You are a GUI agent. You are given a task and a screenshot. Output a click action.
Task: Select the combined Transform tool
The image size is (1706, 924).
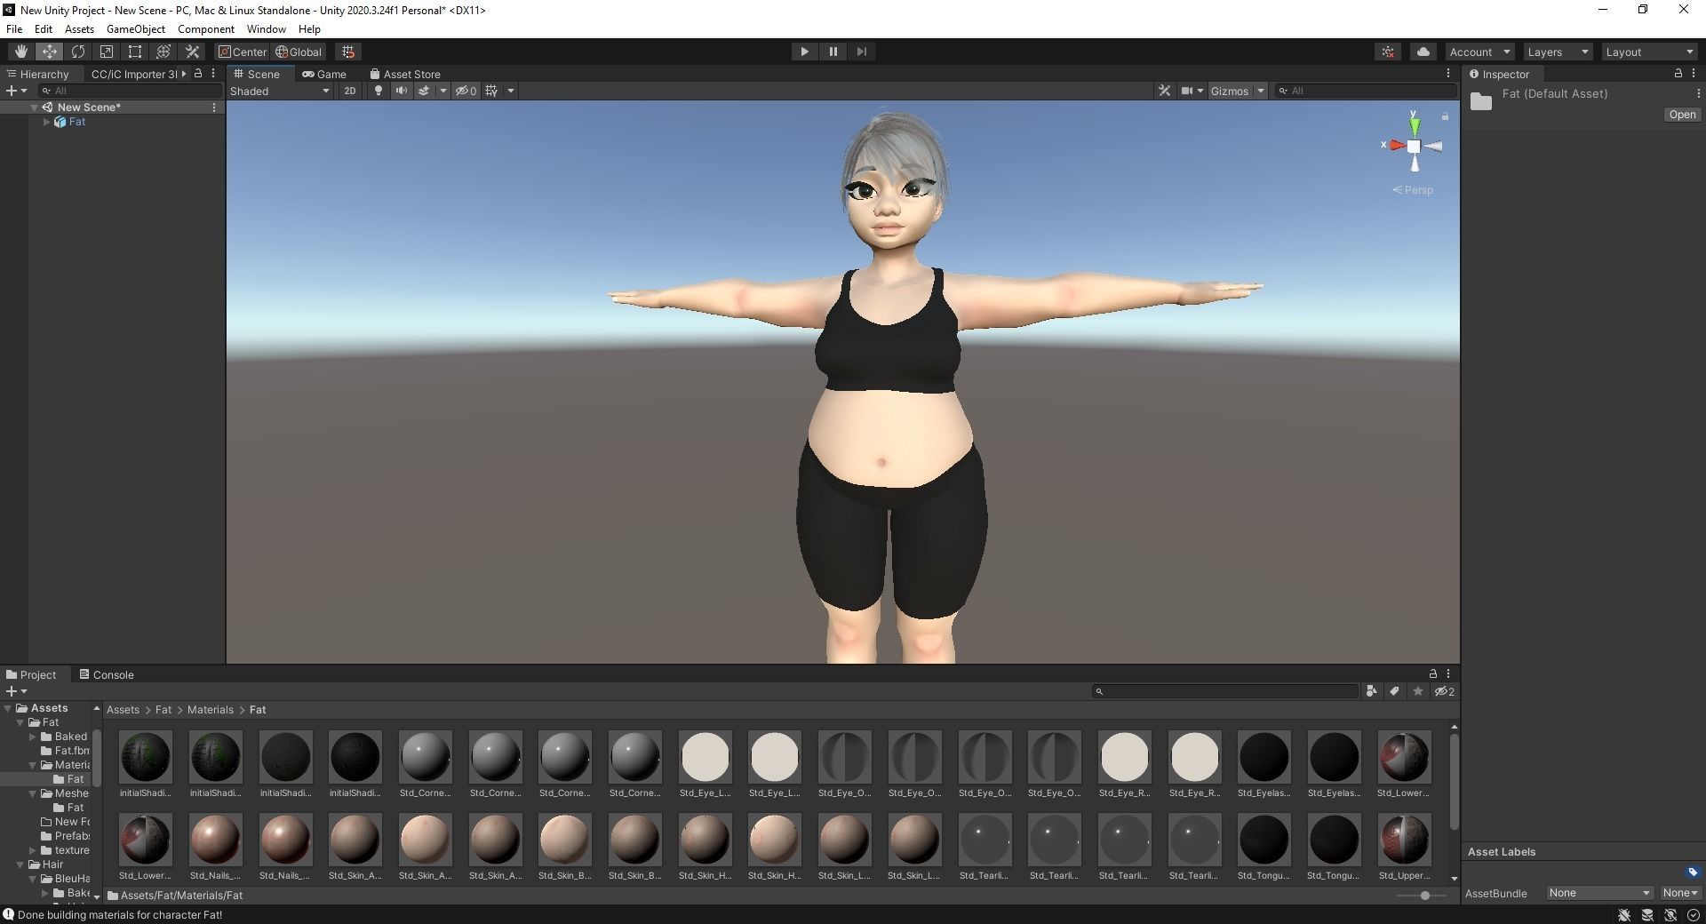163,52
